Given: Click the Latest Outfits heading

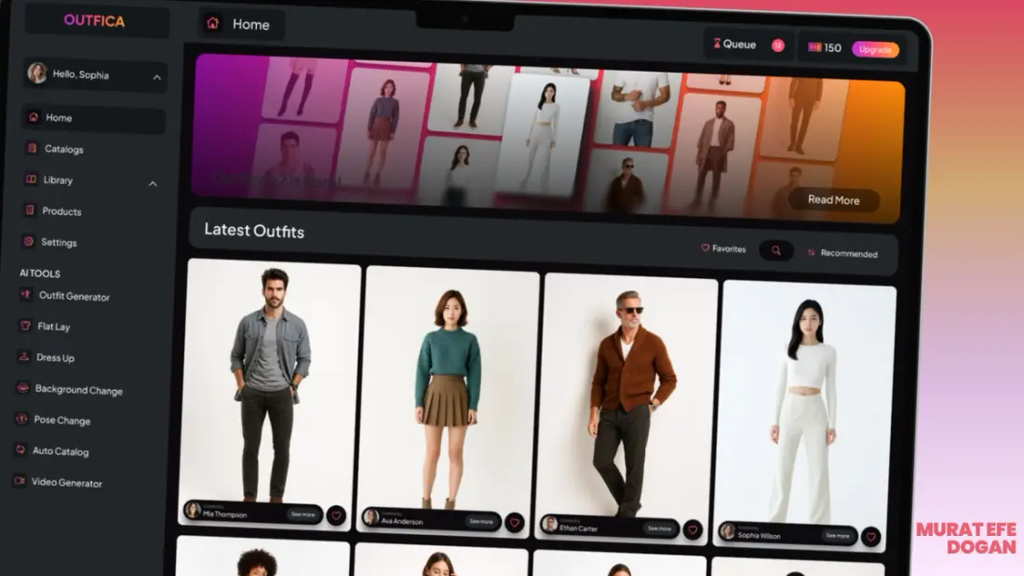Looking at the screenshot, I should [254, 231].
